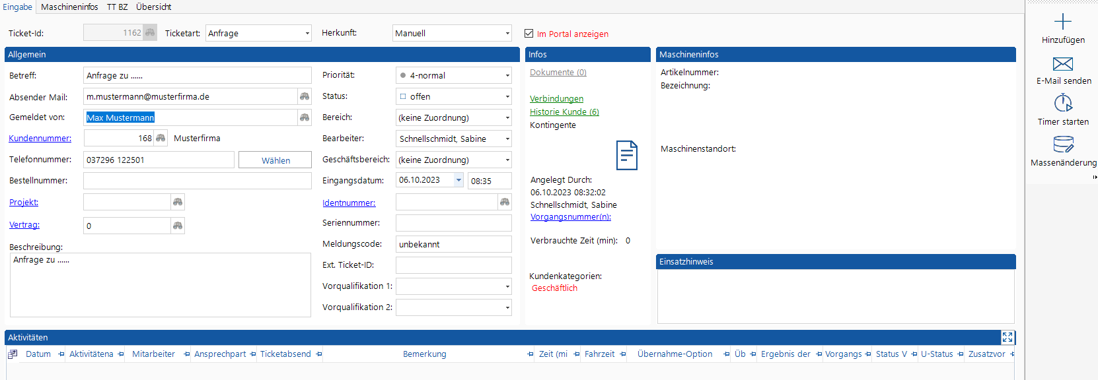The width and height of the screenshot is (1098, 380).
Task: Click into the Bestellnummer input field
Action: [197, 181]
